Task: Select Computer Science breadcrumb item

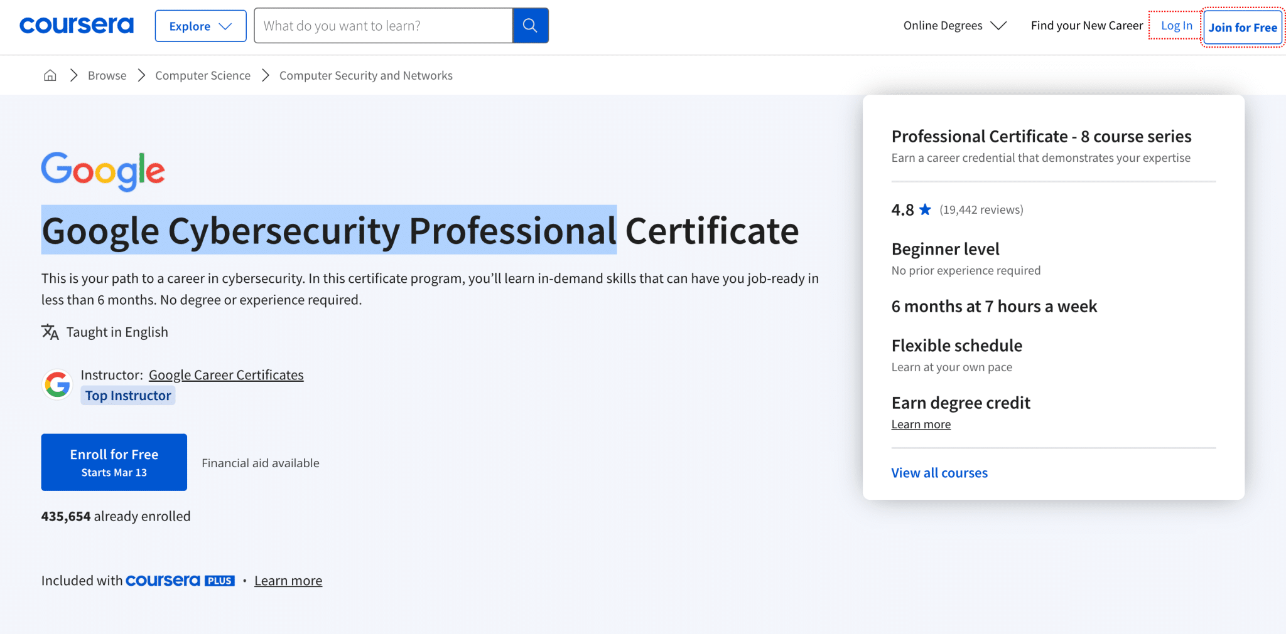Action: [202, 75]
